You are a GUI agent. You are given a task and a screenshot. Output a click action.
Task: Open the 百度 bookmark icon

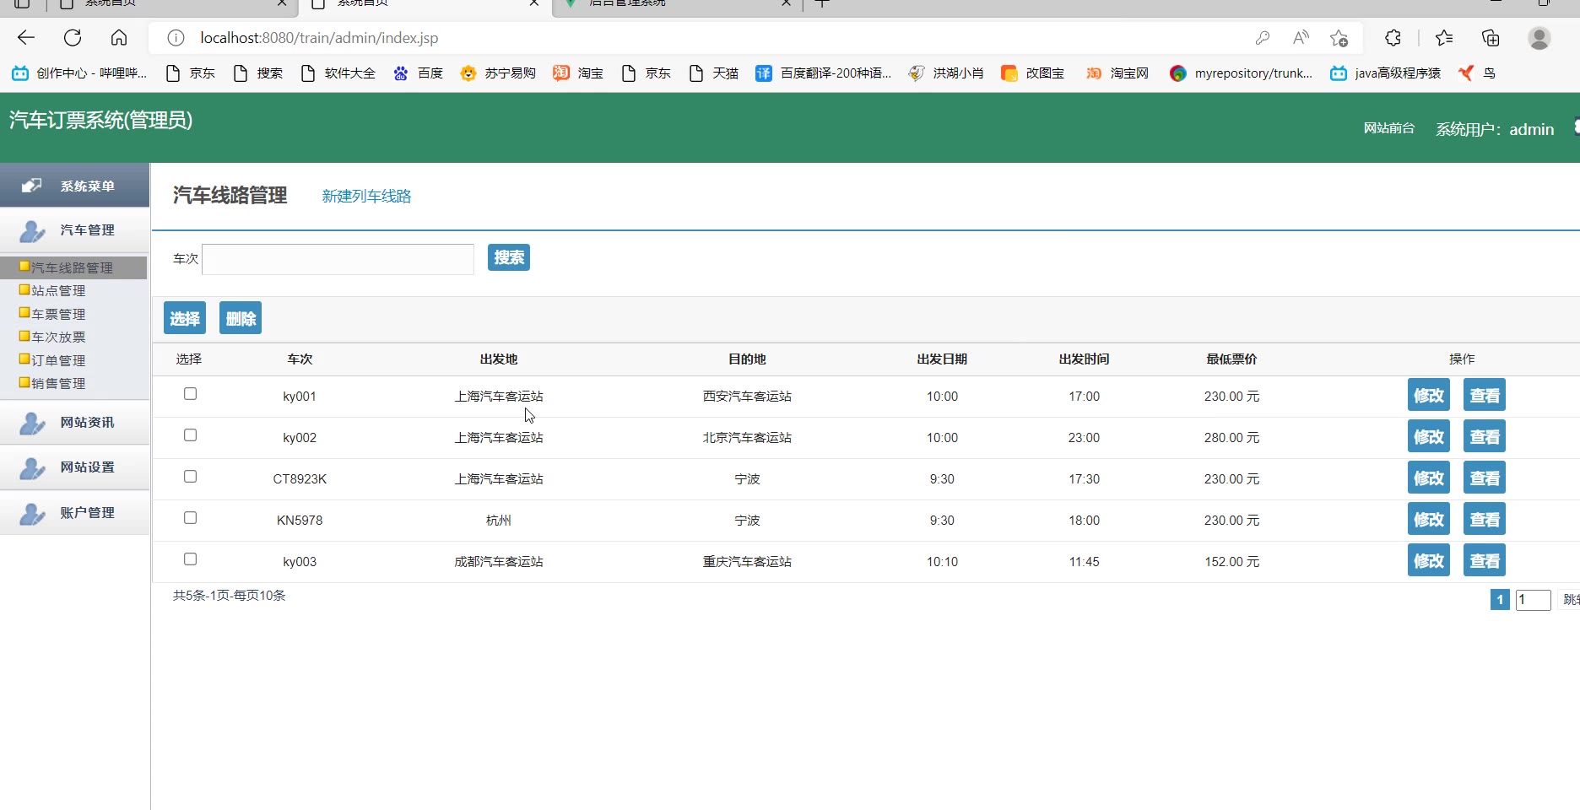pyautogui.click(x=401, y=73)
